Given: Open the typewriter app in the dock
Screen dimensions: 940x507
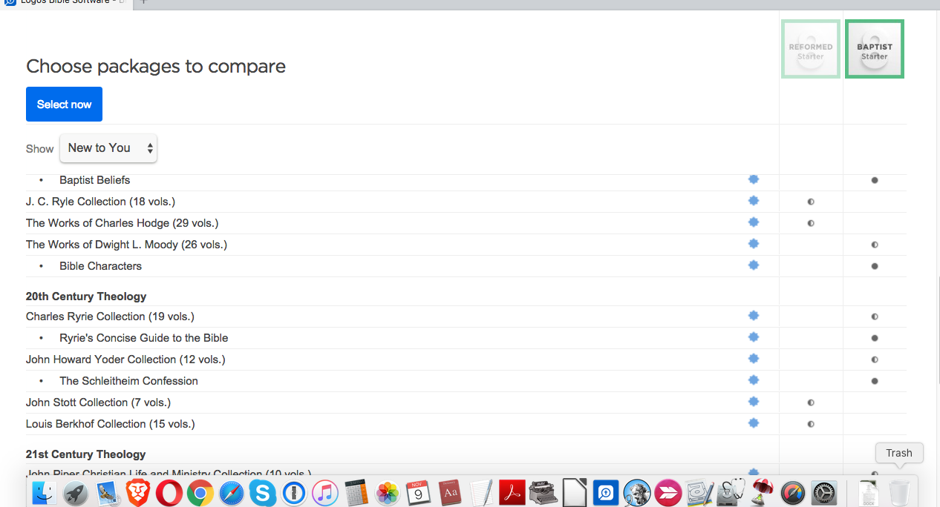Looking at the screenshot, I should [x=544, y=492].
